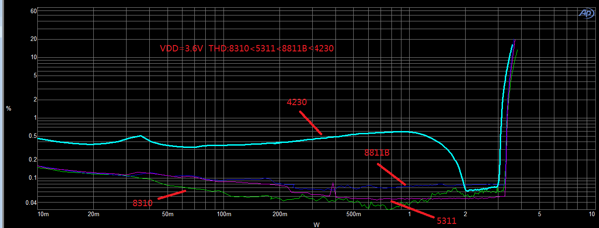The width and height of the screenshot is (599, 228).
Task: Select the 5311 text label
Action: coord(446,221)
